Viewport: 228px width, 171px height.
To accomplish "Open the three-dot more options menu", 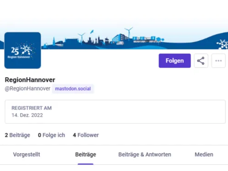I will [x=218, y=61].
